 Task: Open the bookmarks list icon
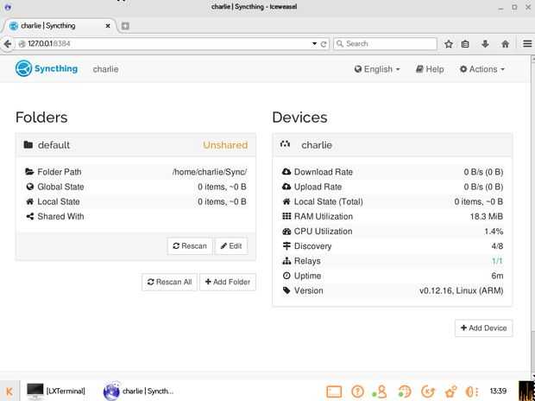pyautogui.click(x=465, y=44)
